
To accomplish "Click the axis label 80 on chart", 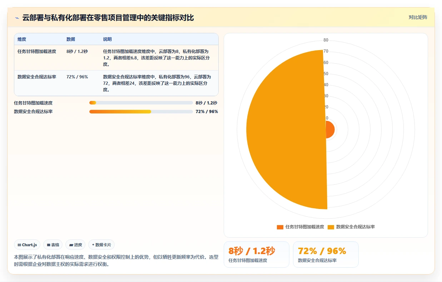I will [x=326, y=40].
